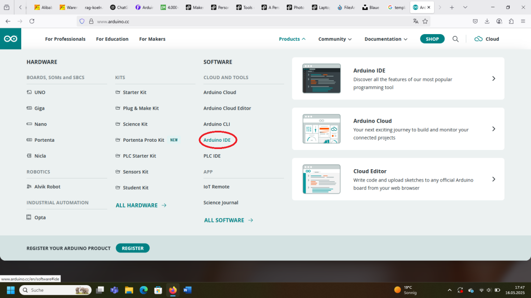This screenshot has height=298, width=531.
Task: Switch to the ChatG browser tab
Action: click(x=119, y=7)
